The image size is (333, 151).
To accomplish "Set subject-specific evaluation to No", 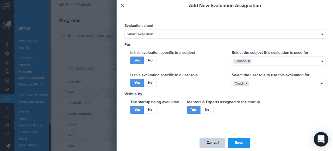I will [150, 60].
